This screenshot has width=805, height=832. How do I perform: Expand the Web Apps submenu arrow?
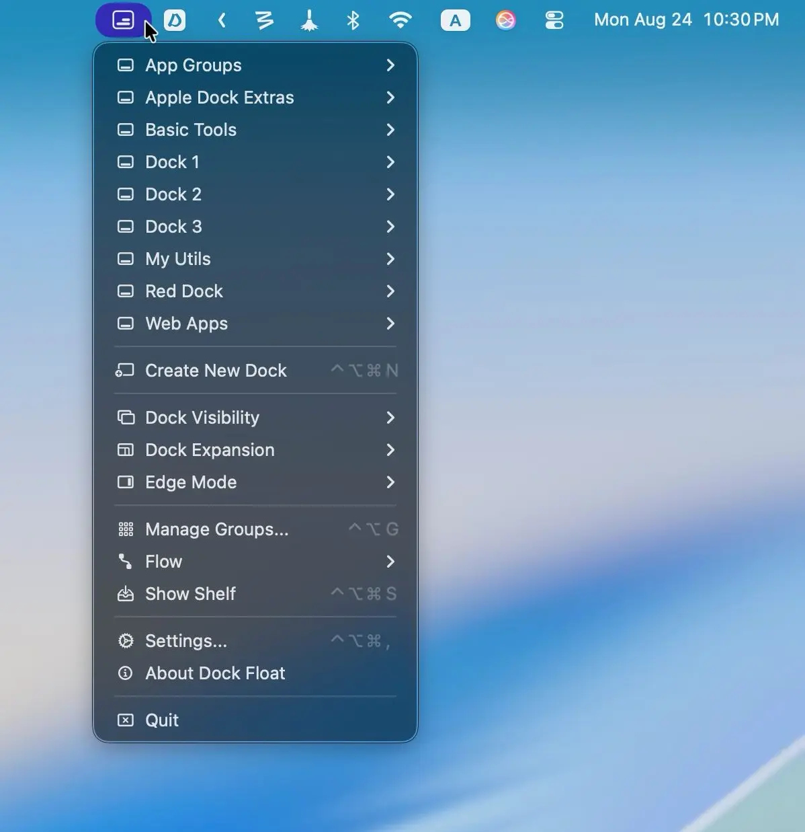[390, 324]
